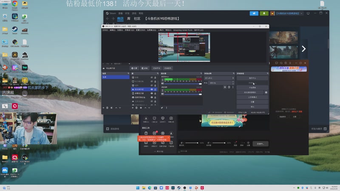The image size is (340, 191).
Task: Open scene transition type dropdown
Action: click(x=219, y=78)
